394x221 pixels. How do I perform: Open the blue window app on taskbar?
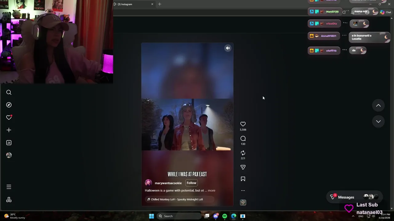point(243,216)
